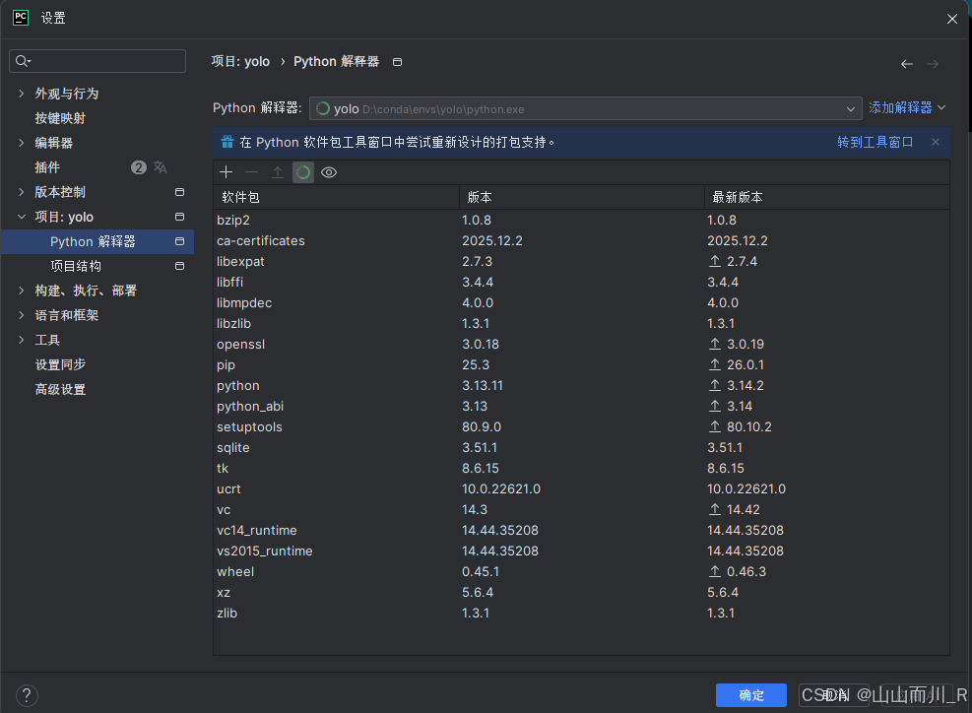Select the sqlite package row

[x=581, y=447]
